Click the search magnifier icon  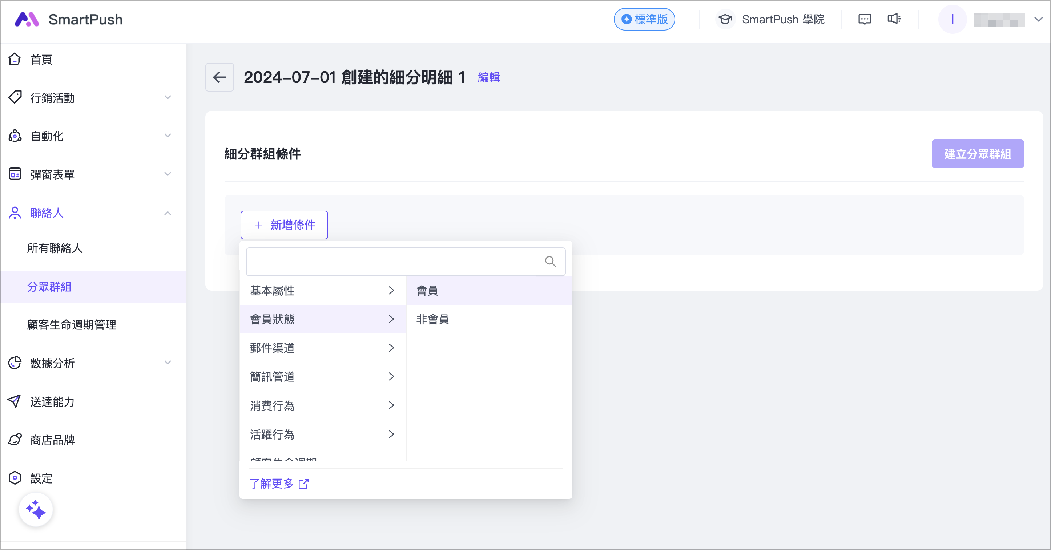[550, 262]
